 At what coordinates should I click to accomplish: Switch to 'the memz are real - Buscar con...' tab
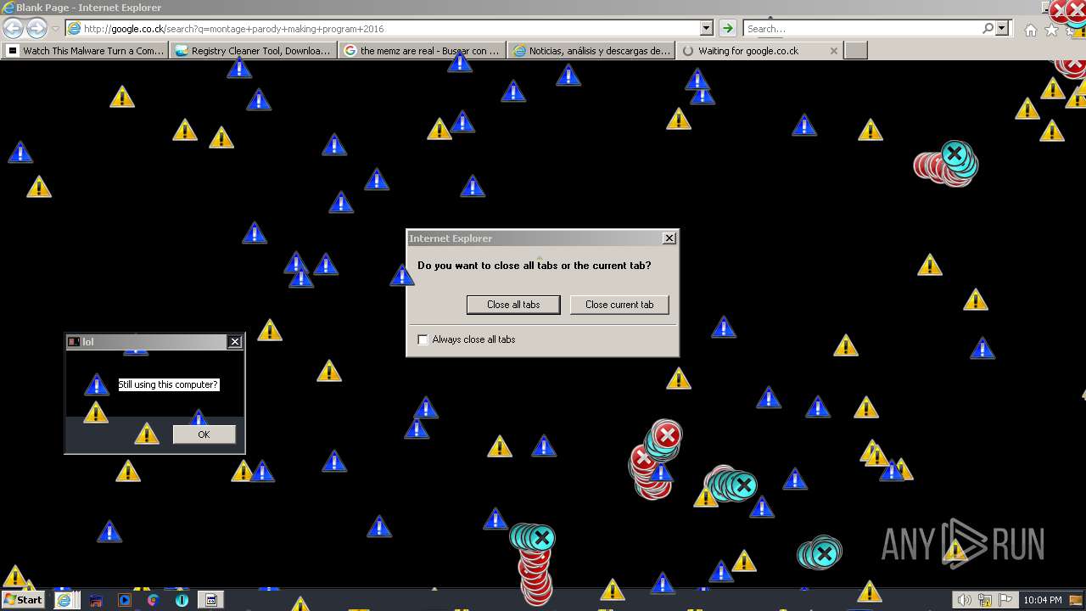(422, 51)
